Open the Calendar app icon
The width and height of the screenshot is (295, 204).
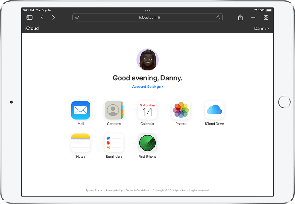(147, 110)
